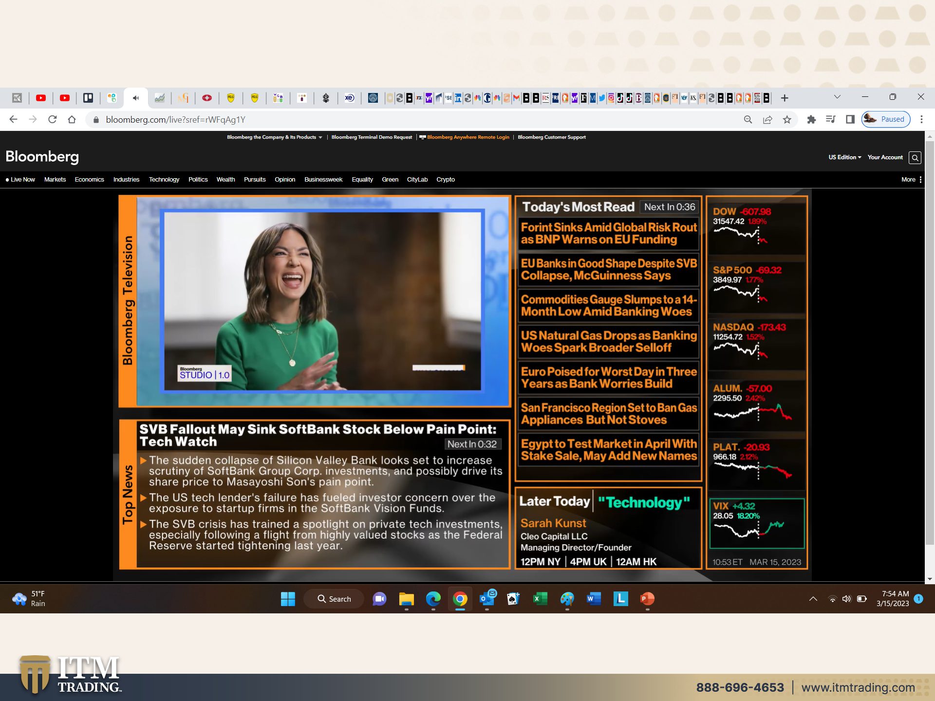Open the US Edition dropdown
The height and width of the screenshot is (701, 935).
pyautogui.click(x=845, y=157)
